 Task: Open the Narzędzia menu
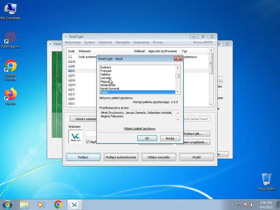click(122, 42)
